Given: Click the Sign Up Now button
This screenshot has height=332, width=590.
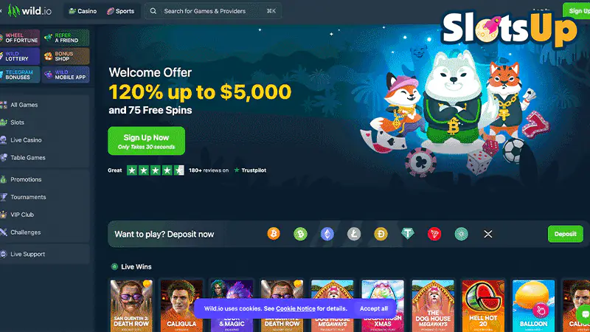Looking at the screenshot, I should (146, 141).
